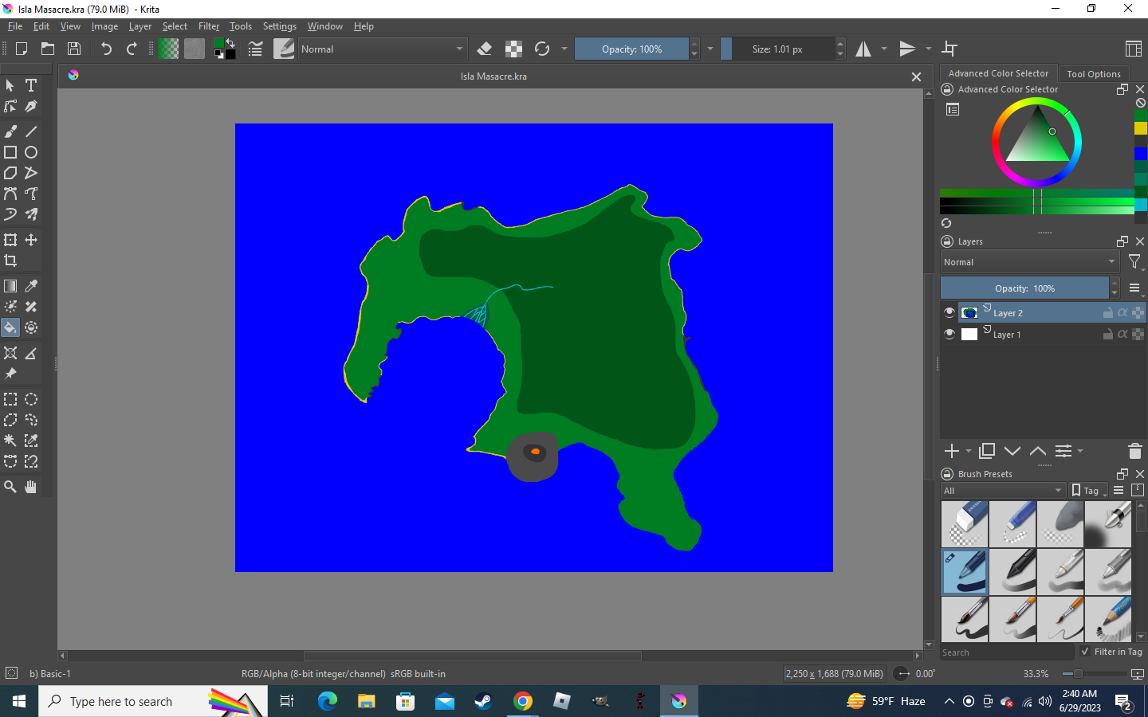Screen dimensions: 1148x717
Task: Adjust the brush Opacity slider in toolbar
Action: click(631, 49)
